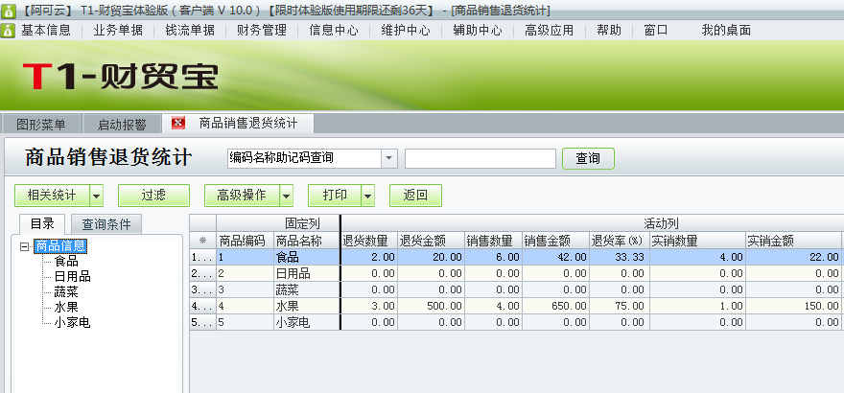The height and width of the screenshot is (393, 844).
Task: Click 销售金额 value 42.00 in 食品 row
Action: pos(555,257)
